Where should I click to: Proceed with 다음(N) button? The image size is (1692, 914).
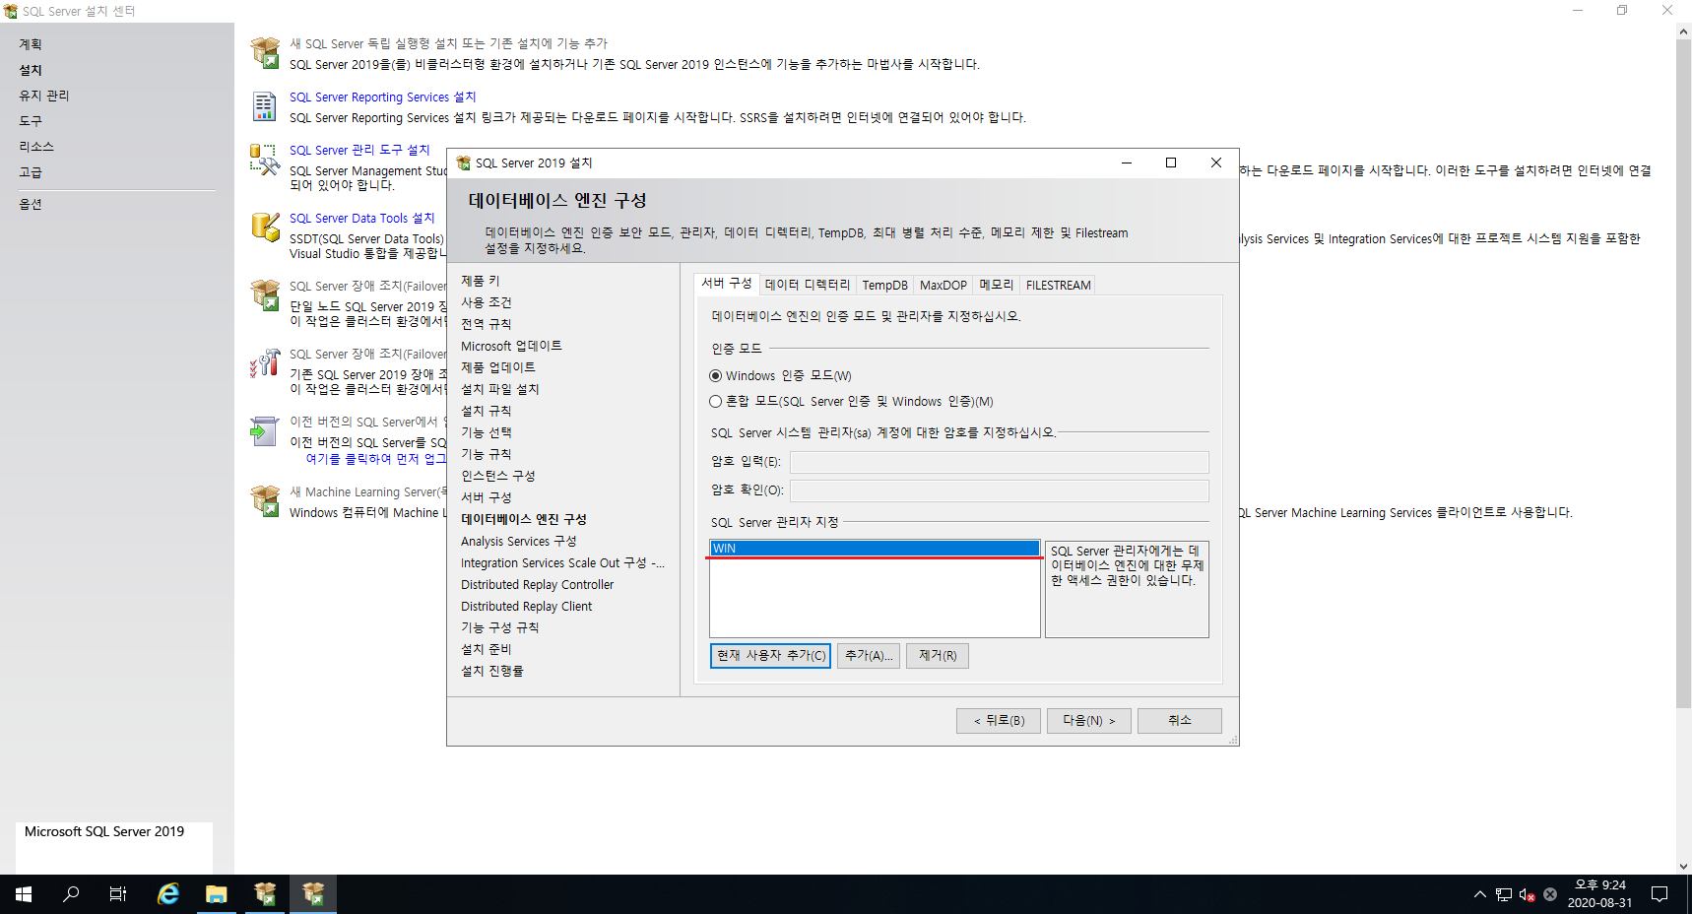pyautogui.click(x=1089, y=721)
